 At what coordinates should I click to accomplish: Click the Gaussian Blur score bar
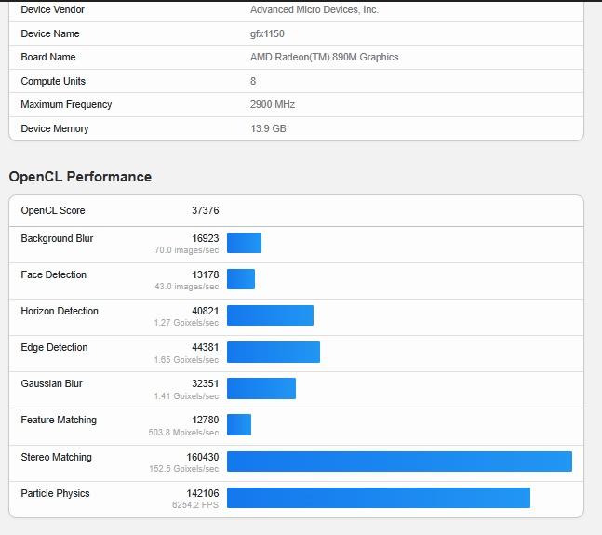261,388
